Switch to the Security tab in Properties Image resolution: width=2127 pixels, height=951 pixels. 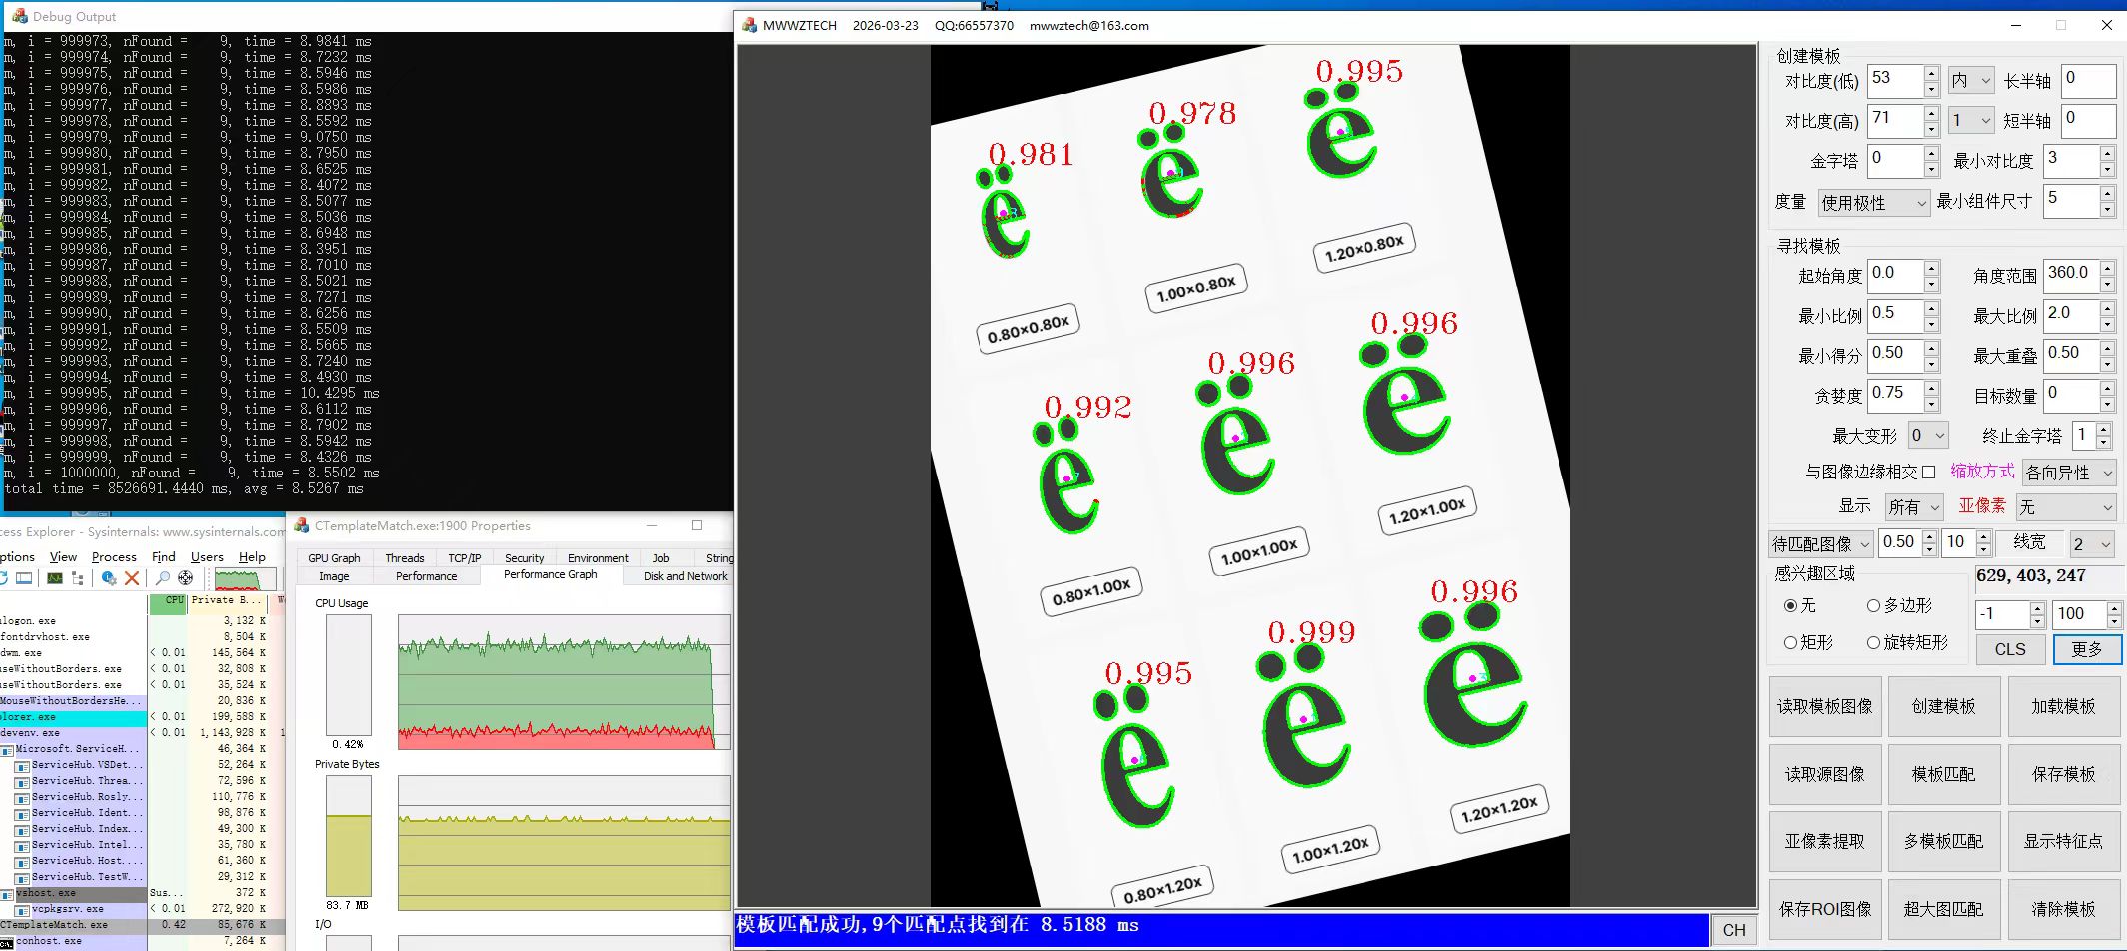click(x=525, y=558)
